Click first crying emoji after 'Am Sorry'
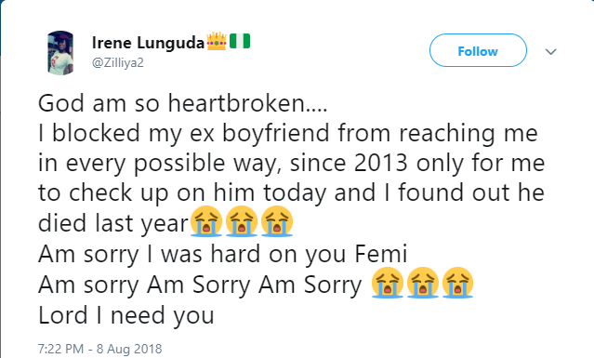Image resolution: width=594 pixels, height=358 pixels. tap(387, 283)
